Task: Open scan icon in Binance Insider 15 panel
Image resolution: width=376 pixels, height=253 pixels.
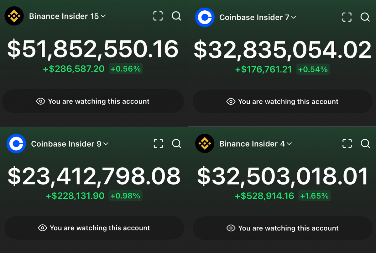Action: tap(158, 16)
